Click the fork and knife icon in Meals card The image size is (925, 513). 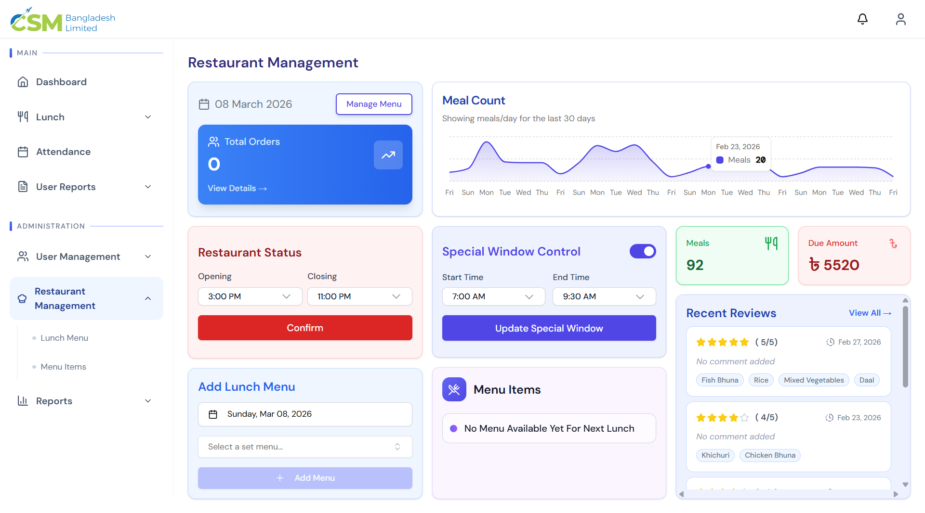pyautogui.click(x=771, y=244)
